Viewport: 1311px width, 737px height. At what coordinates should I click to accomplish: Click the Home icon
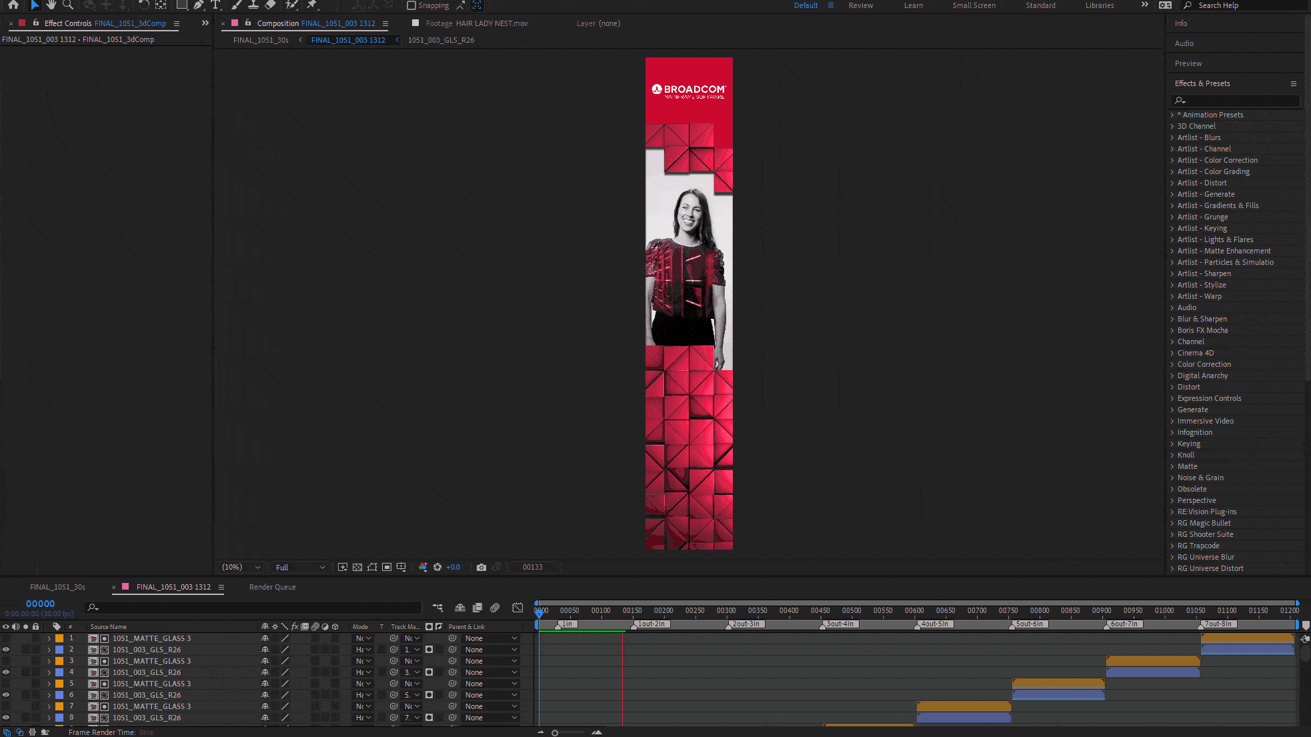[x=13, y=5]
